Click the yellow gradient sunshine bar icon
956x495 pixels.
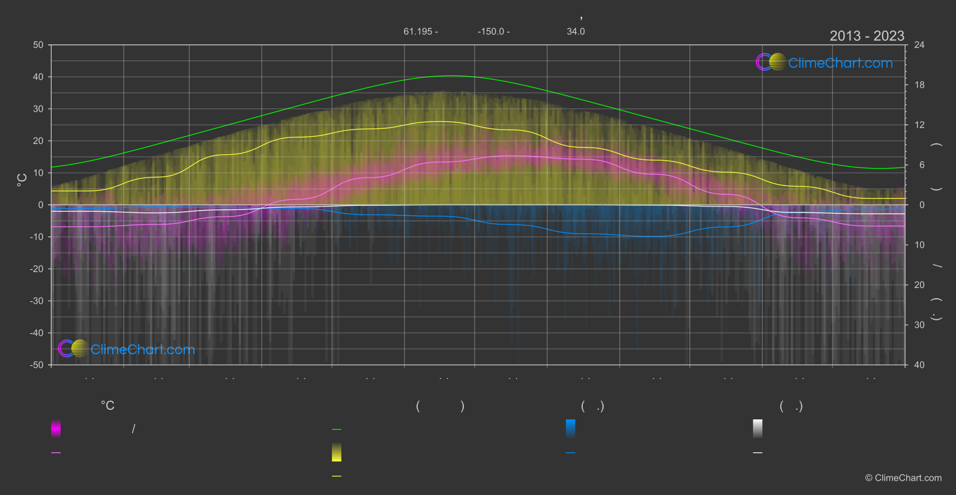point(337,452)
